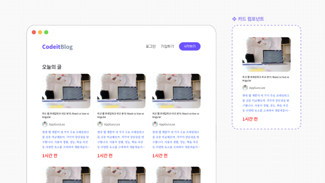Screen dimensions: 325x183
Task: Click third card's AppGuruLee author name
Action: click(167, 124)
